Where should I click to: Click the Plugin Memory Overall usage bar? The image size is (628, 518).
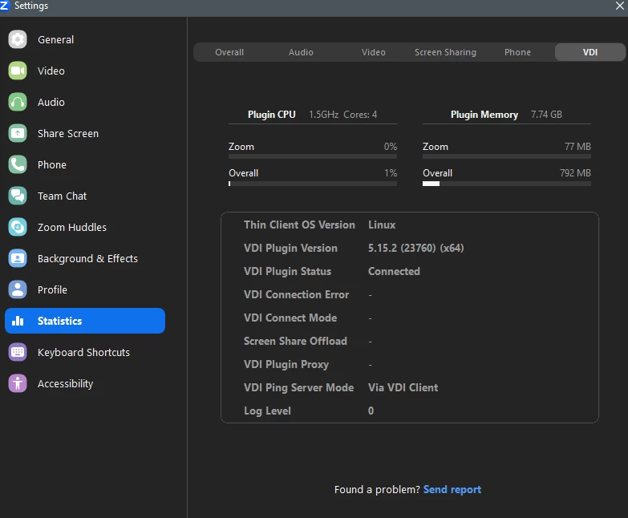[x=507, y=184]
